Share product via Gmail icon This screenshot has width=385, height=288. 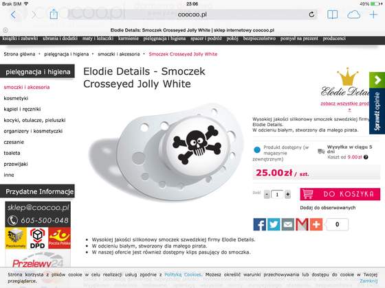[x=302, y=224]
